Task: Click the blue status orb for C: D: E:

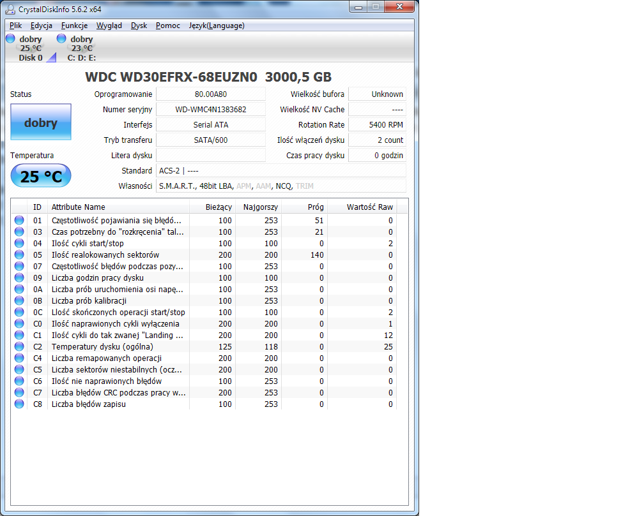Action: coord(61,38)
